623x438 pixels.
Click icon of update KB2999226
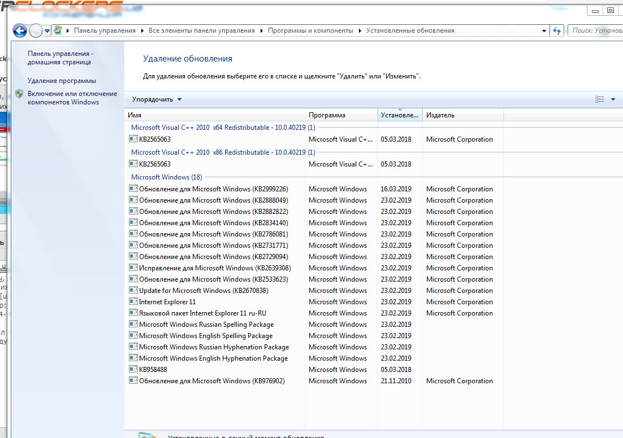click(133, 189)
